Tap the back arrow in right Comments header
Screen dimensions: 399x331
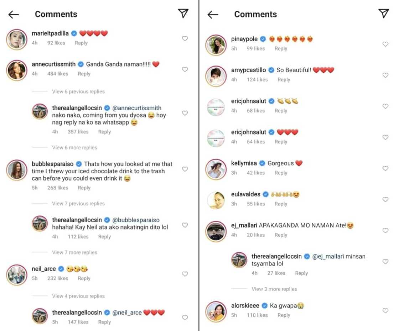click(x=213, y=14)
